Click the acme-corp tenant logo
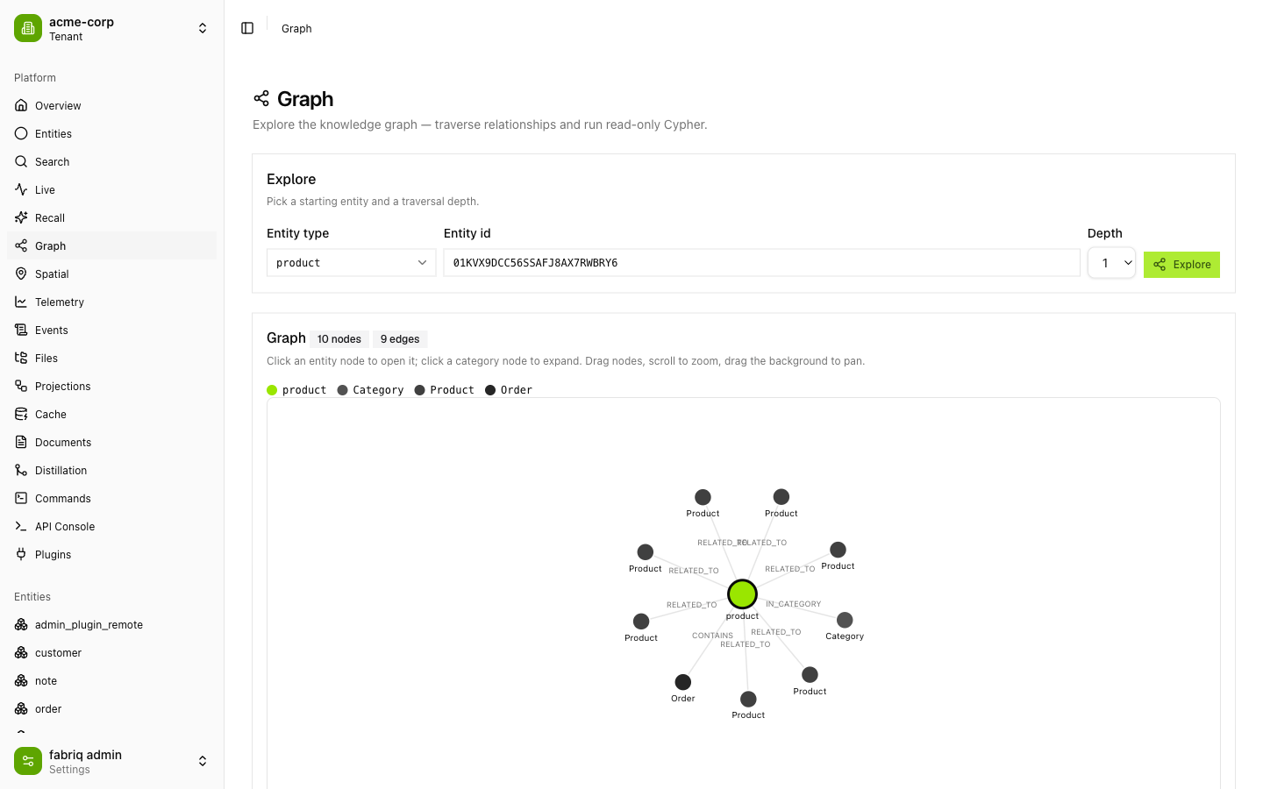The image size is (1263, 789). tap(28, 28)
